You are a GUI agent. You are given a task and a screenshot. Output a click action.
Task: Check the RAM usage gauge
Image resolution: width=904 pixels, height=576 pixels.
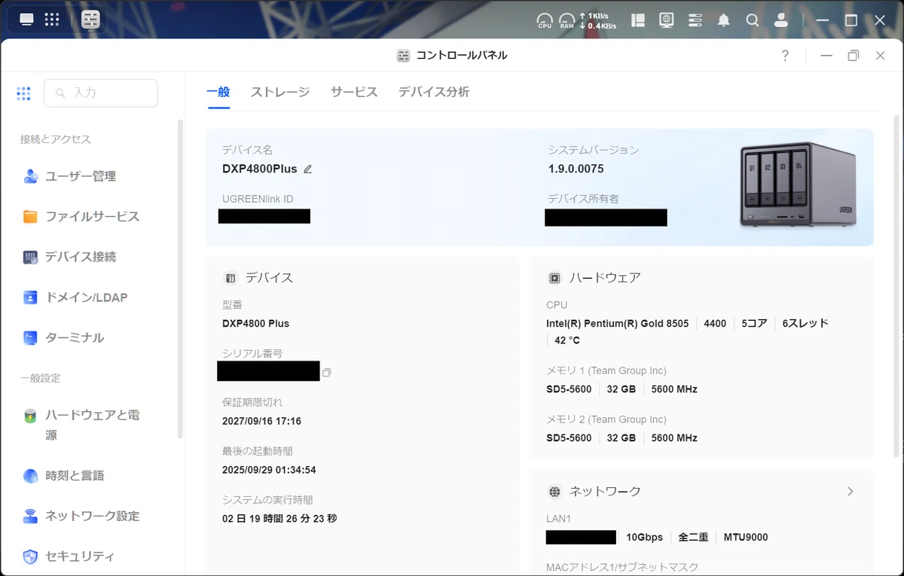[567, 20]
